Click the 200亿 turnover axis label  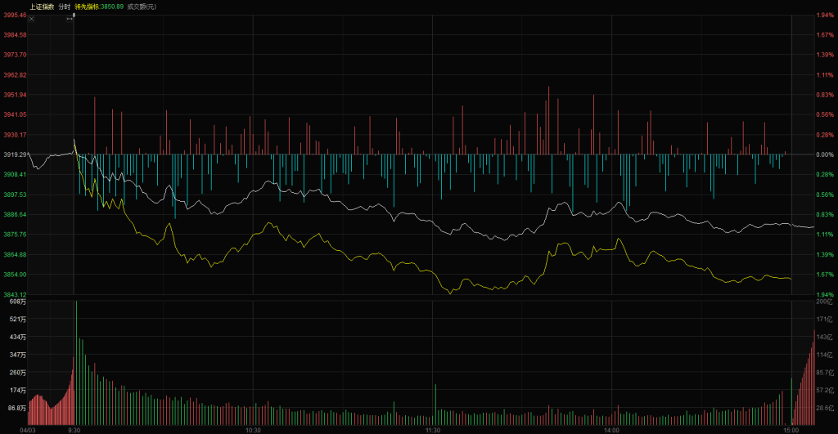point(823,303)
